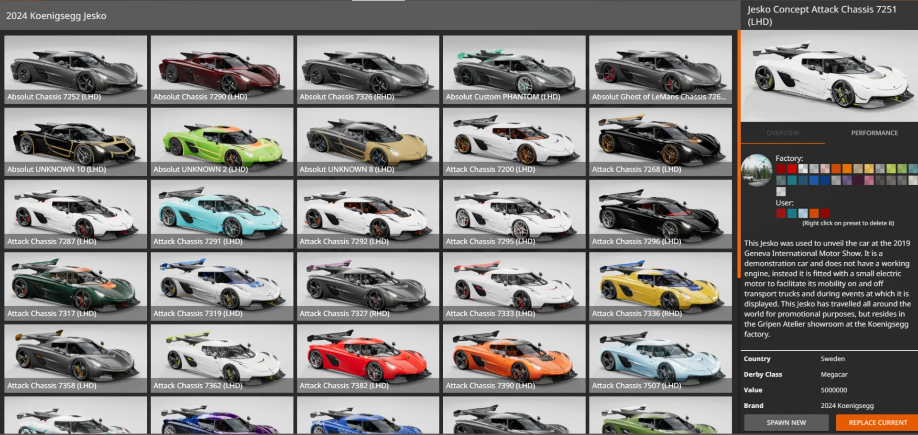The height and width of the screenshot is (435, 918).
Task: Apply the light blue User preset swatch
Action: coord(803,213)
